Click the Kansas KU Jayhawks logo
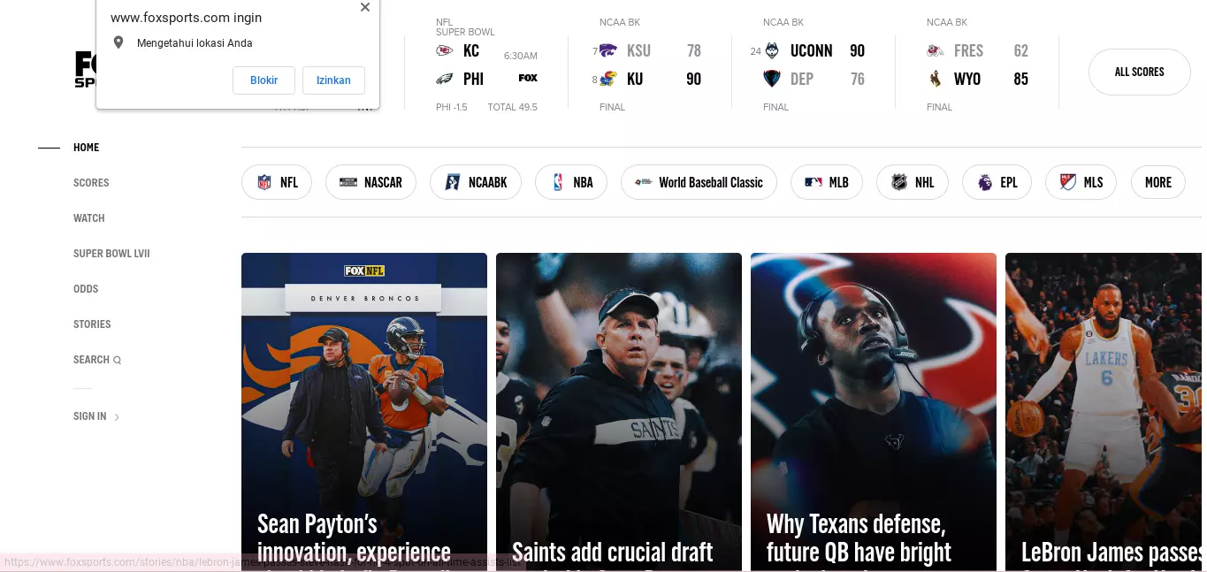1207x572 pixels. 607,79
